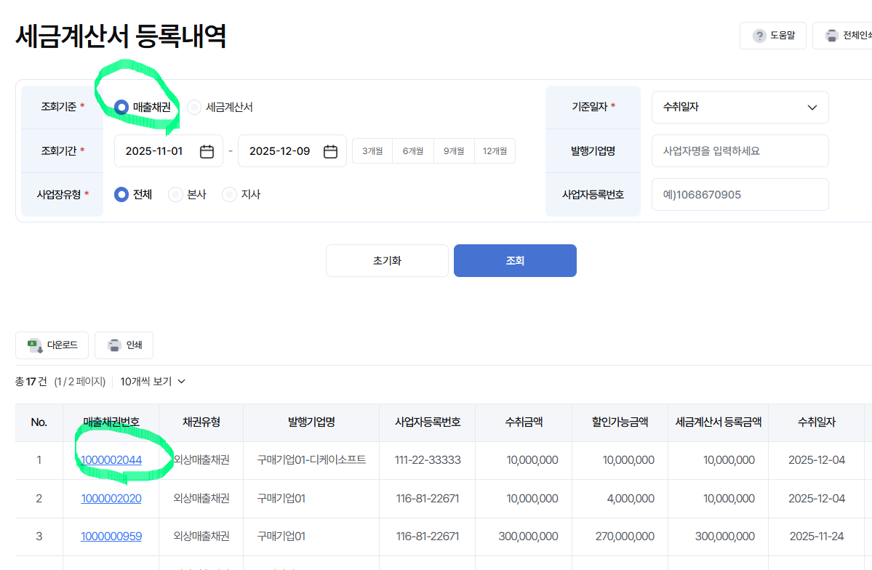Expand the 수취일자 dropdown

740,108
